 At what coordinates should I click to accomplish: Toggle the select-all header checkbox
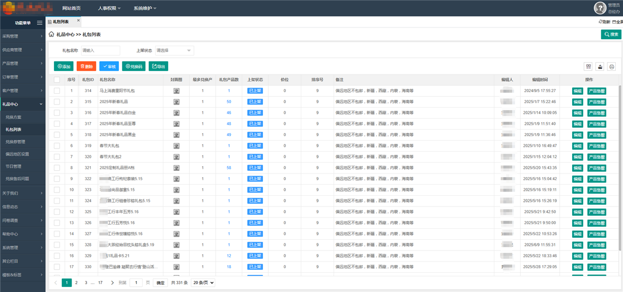click(x=57, y=80)
